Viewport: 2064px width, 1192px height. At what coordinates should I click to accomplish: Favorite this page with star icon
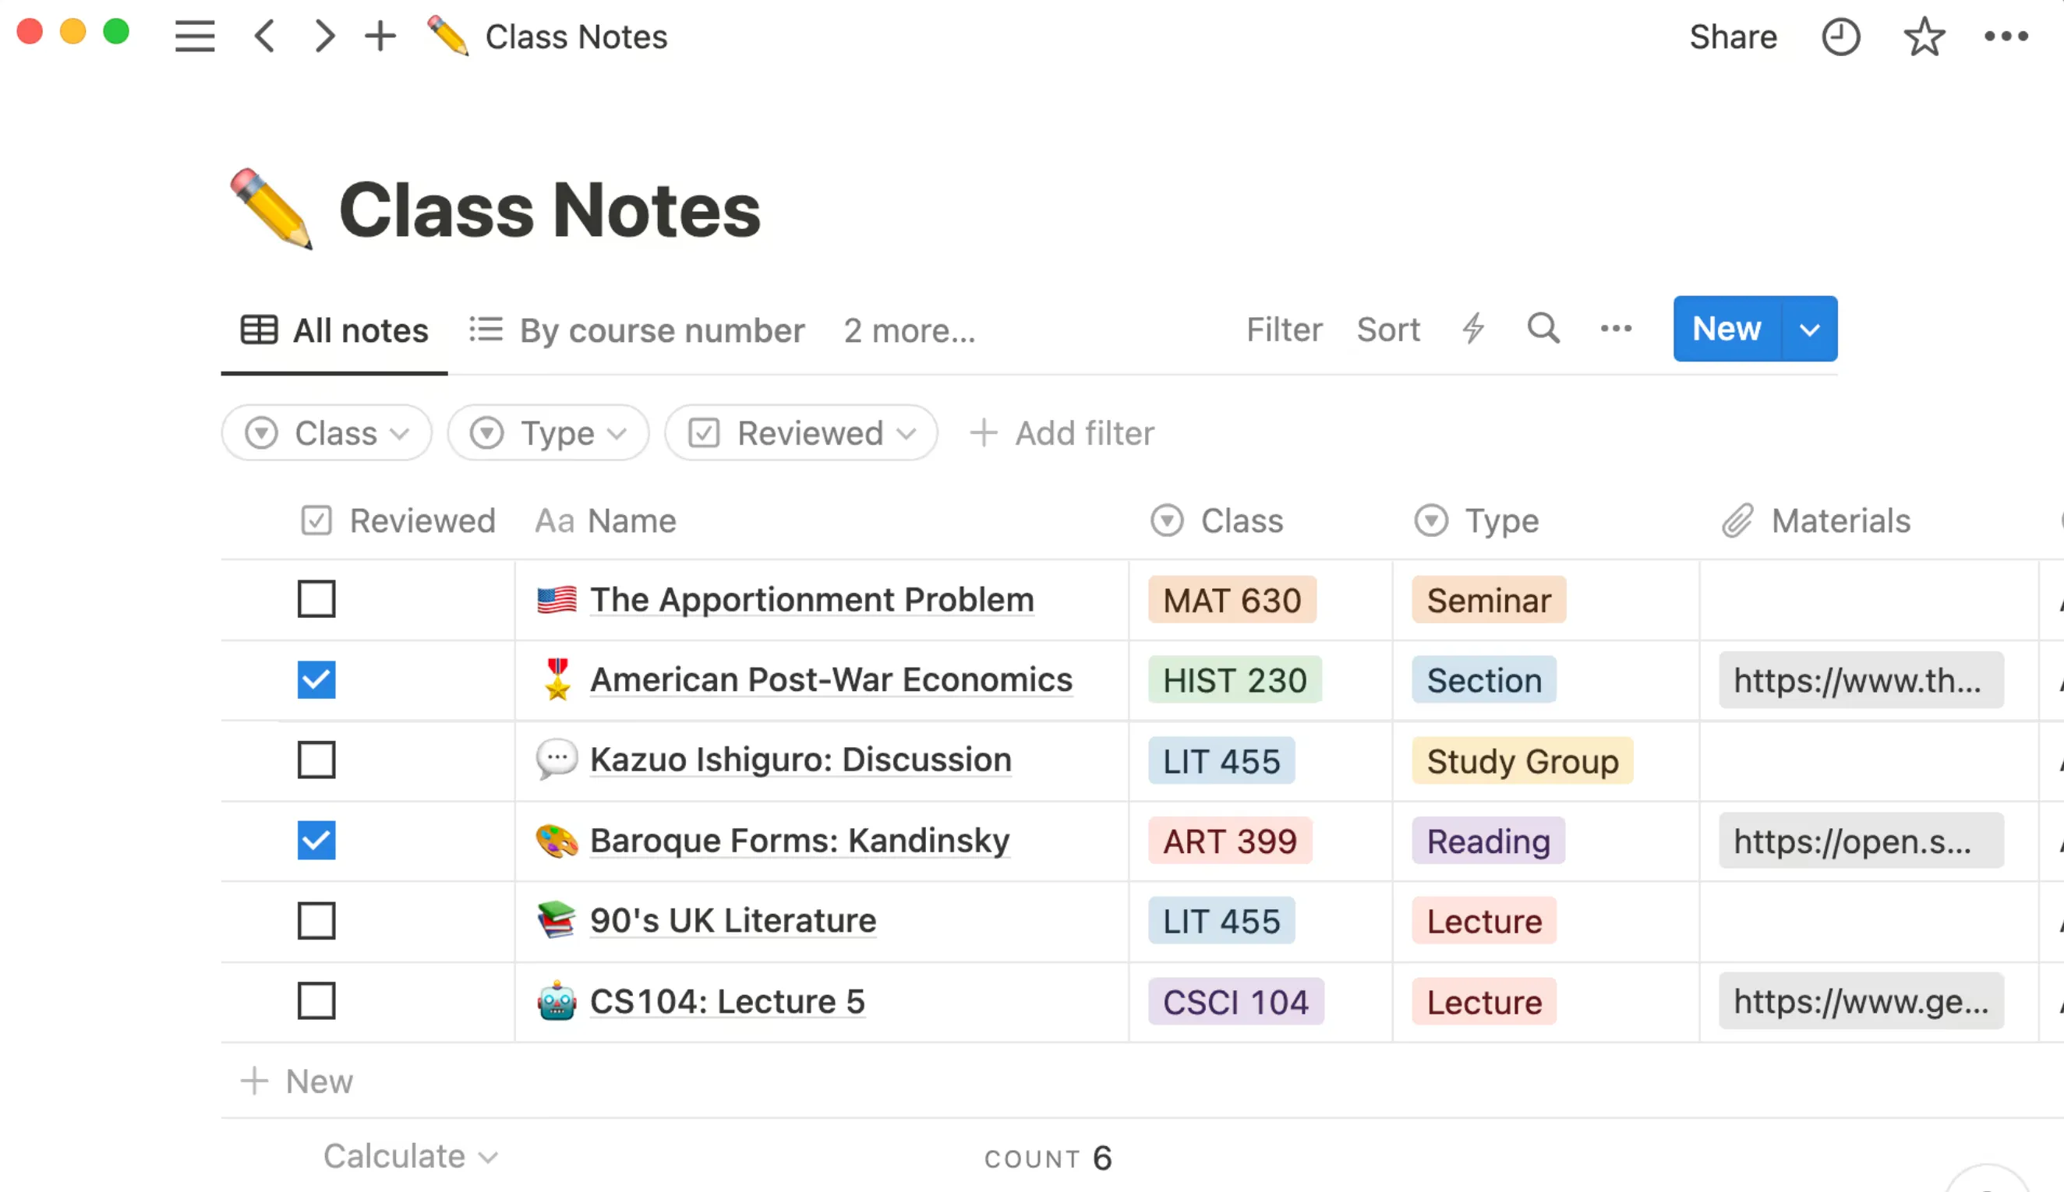pos(1923,37)
